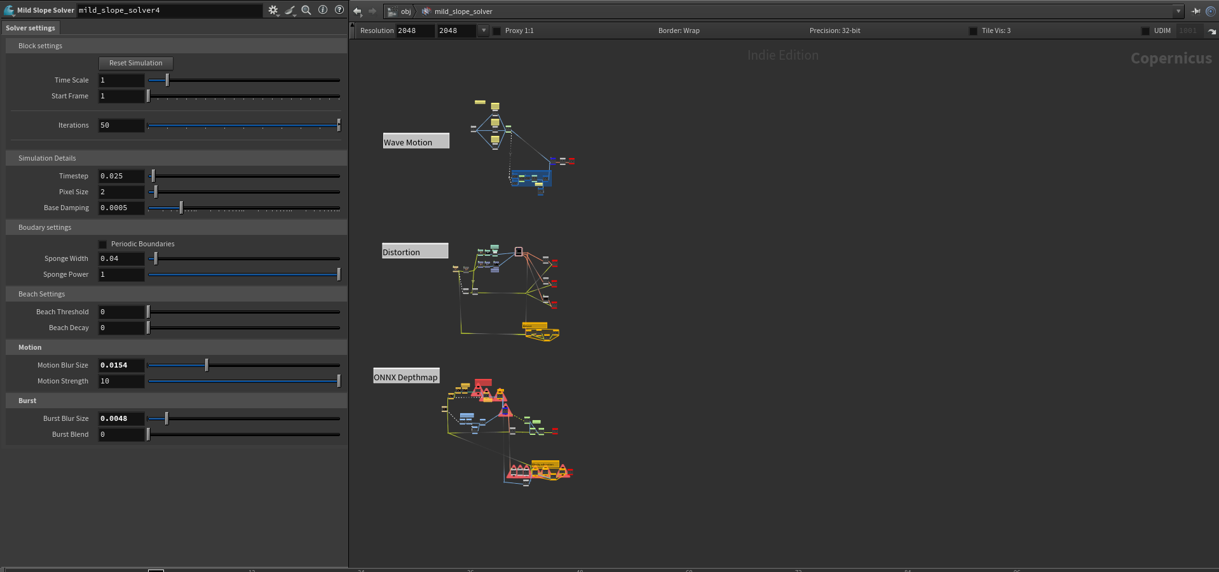This screenshot has height=572, width=1219.
Task: Click the blue link selection target icon
Action: tap(1211, 11)
